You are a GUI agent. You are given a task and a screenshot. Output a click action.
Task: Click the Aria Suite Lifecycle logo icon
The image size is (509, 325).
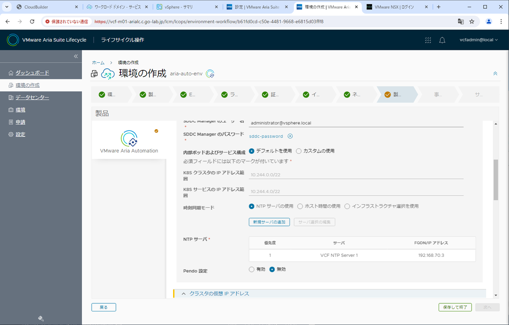(13, 40)
